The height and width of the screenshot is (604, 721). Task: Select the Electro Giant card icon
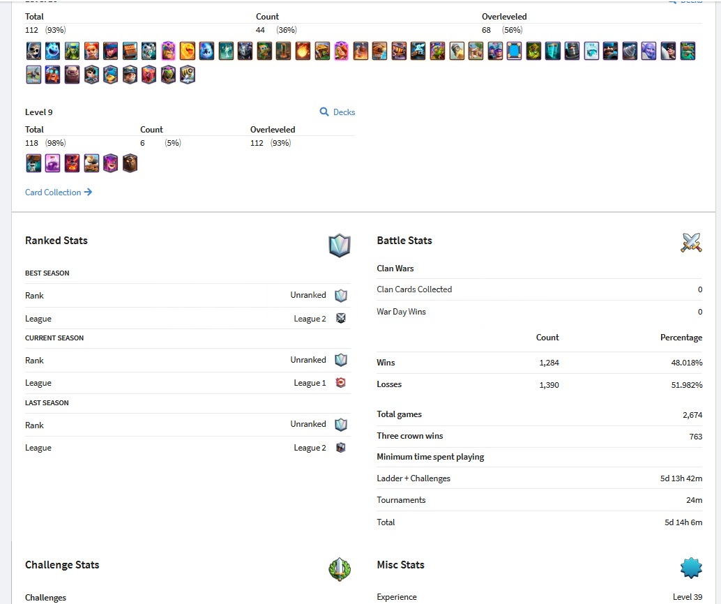53,75
